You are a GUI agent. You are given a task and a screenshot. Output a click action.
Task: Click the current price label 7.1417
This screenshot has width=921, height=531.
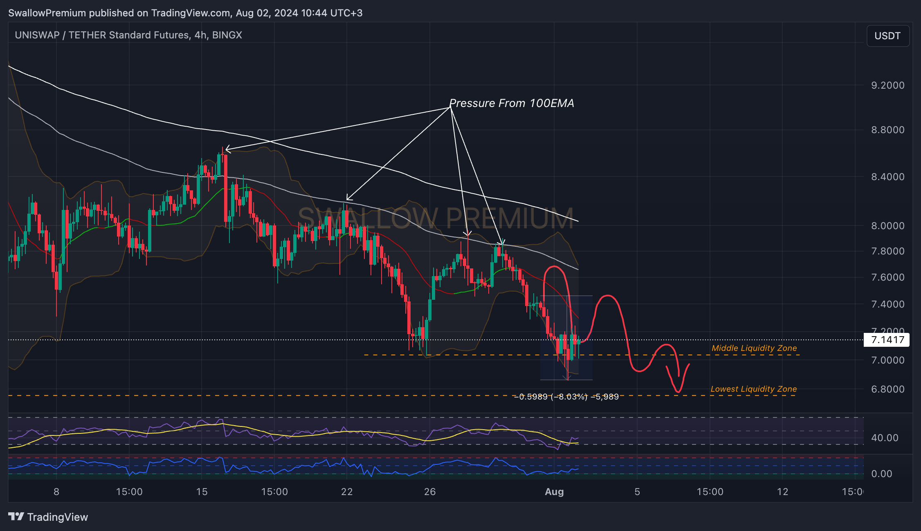[x=887, y=340]
